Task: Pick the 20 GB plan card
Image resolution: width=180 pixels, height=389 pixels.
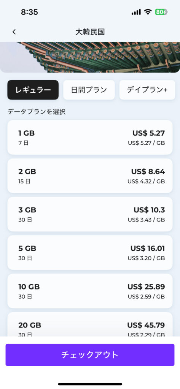Action: coord(90,324)
